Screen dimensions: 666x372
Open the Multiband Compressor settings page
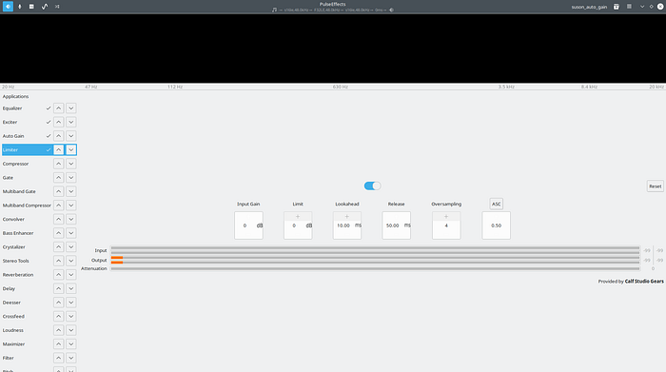tap(27, 206)
